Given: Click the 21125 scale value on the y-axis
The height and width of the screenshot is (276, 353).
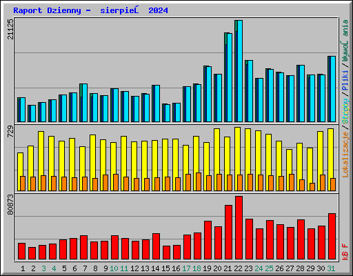Looking at the screenshot, I should (10, 29).
